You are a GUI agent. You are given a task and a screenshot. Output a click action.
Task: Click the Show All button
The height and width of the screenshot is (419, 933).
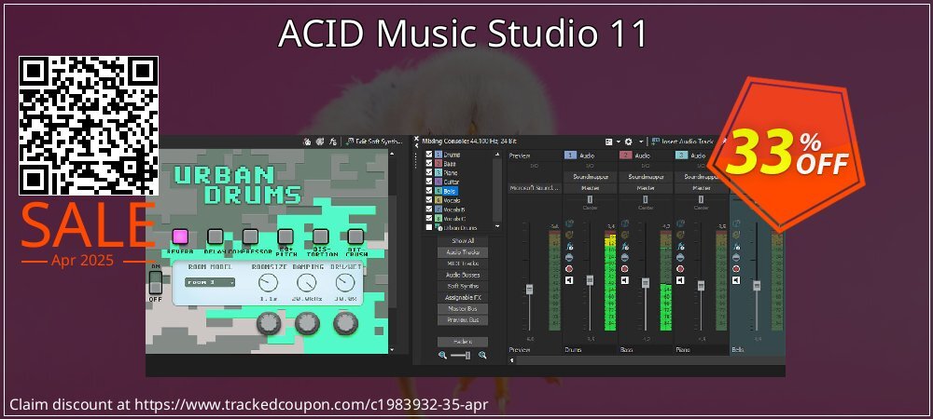click(x=463, y=241)
